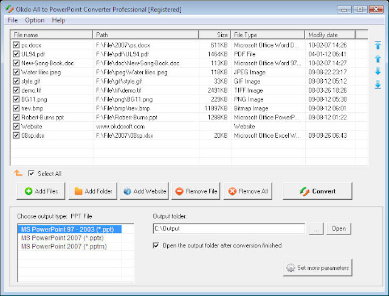Sort by the Size column header
Screen dimensions: 389x296
click(215, 35)
